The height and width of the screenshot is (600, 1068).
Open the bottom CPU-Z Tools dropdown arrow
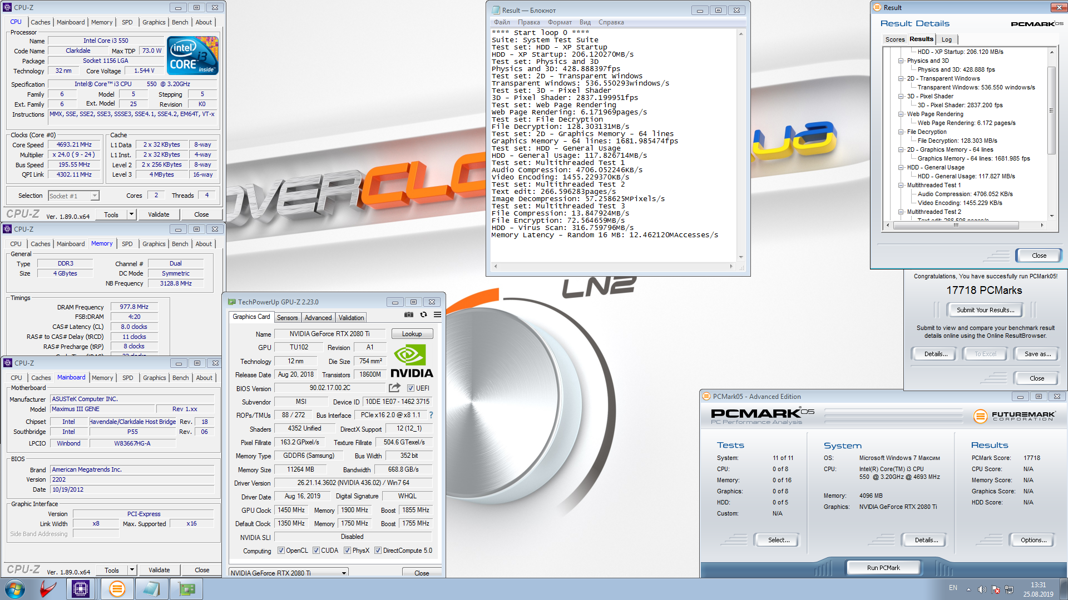click(x=132, y=570)
